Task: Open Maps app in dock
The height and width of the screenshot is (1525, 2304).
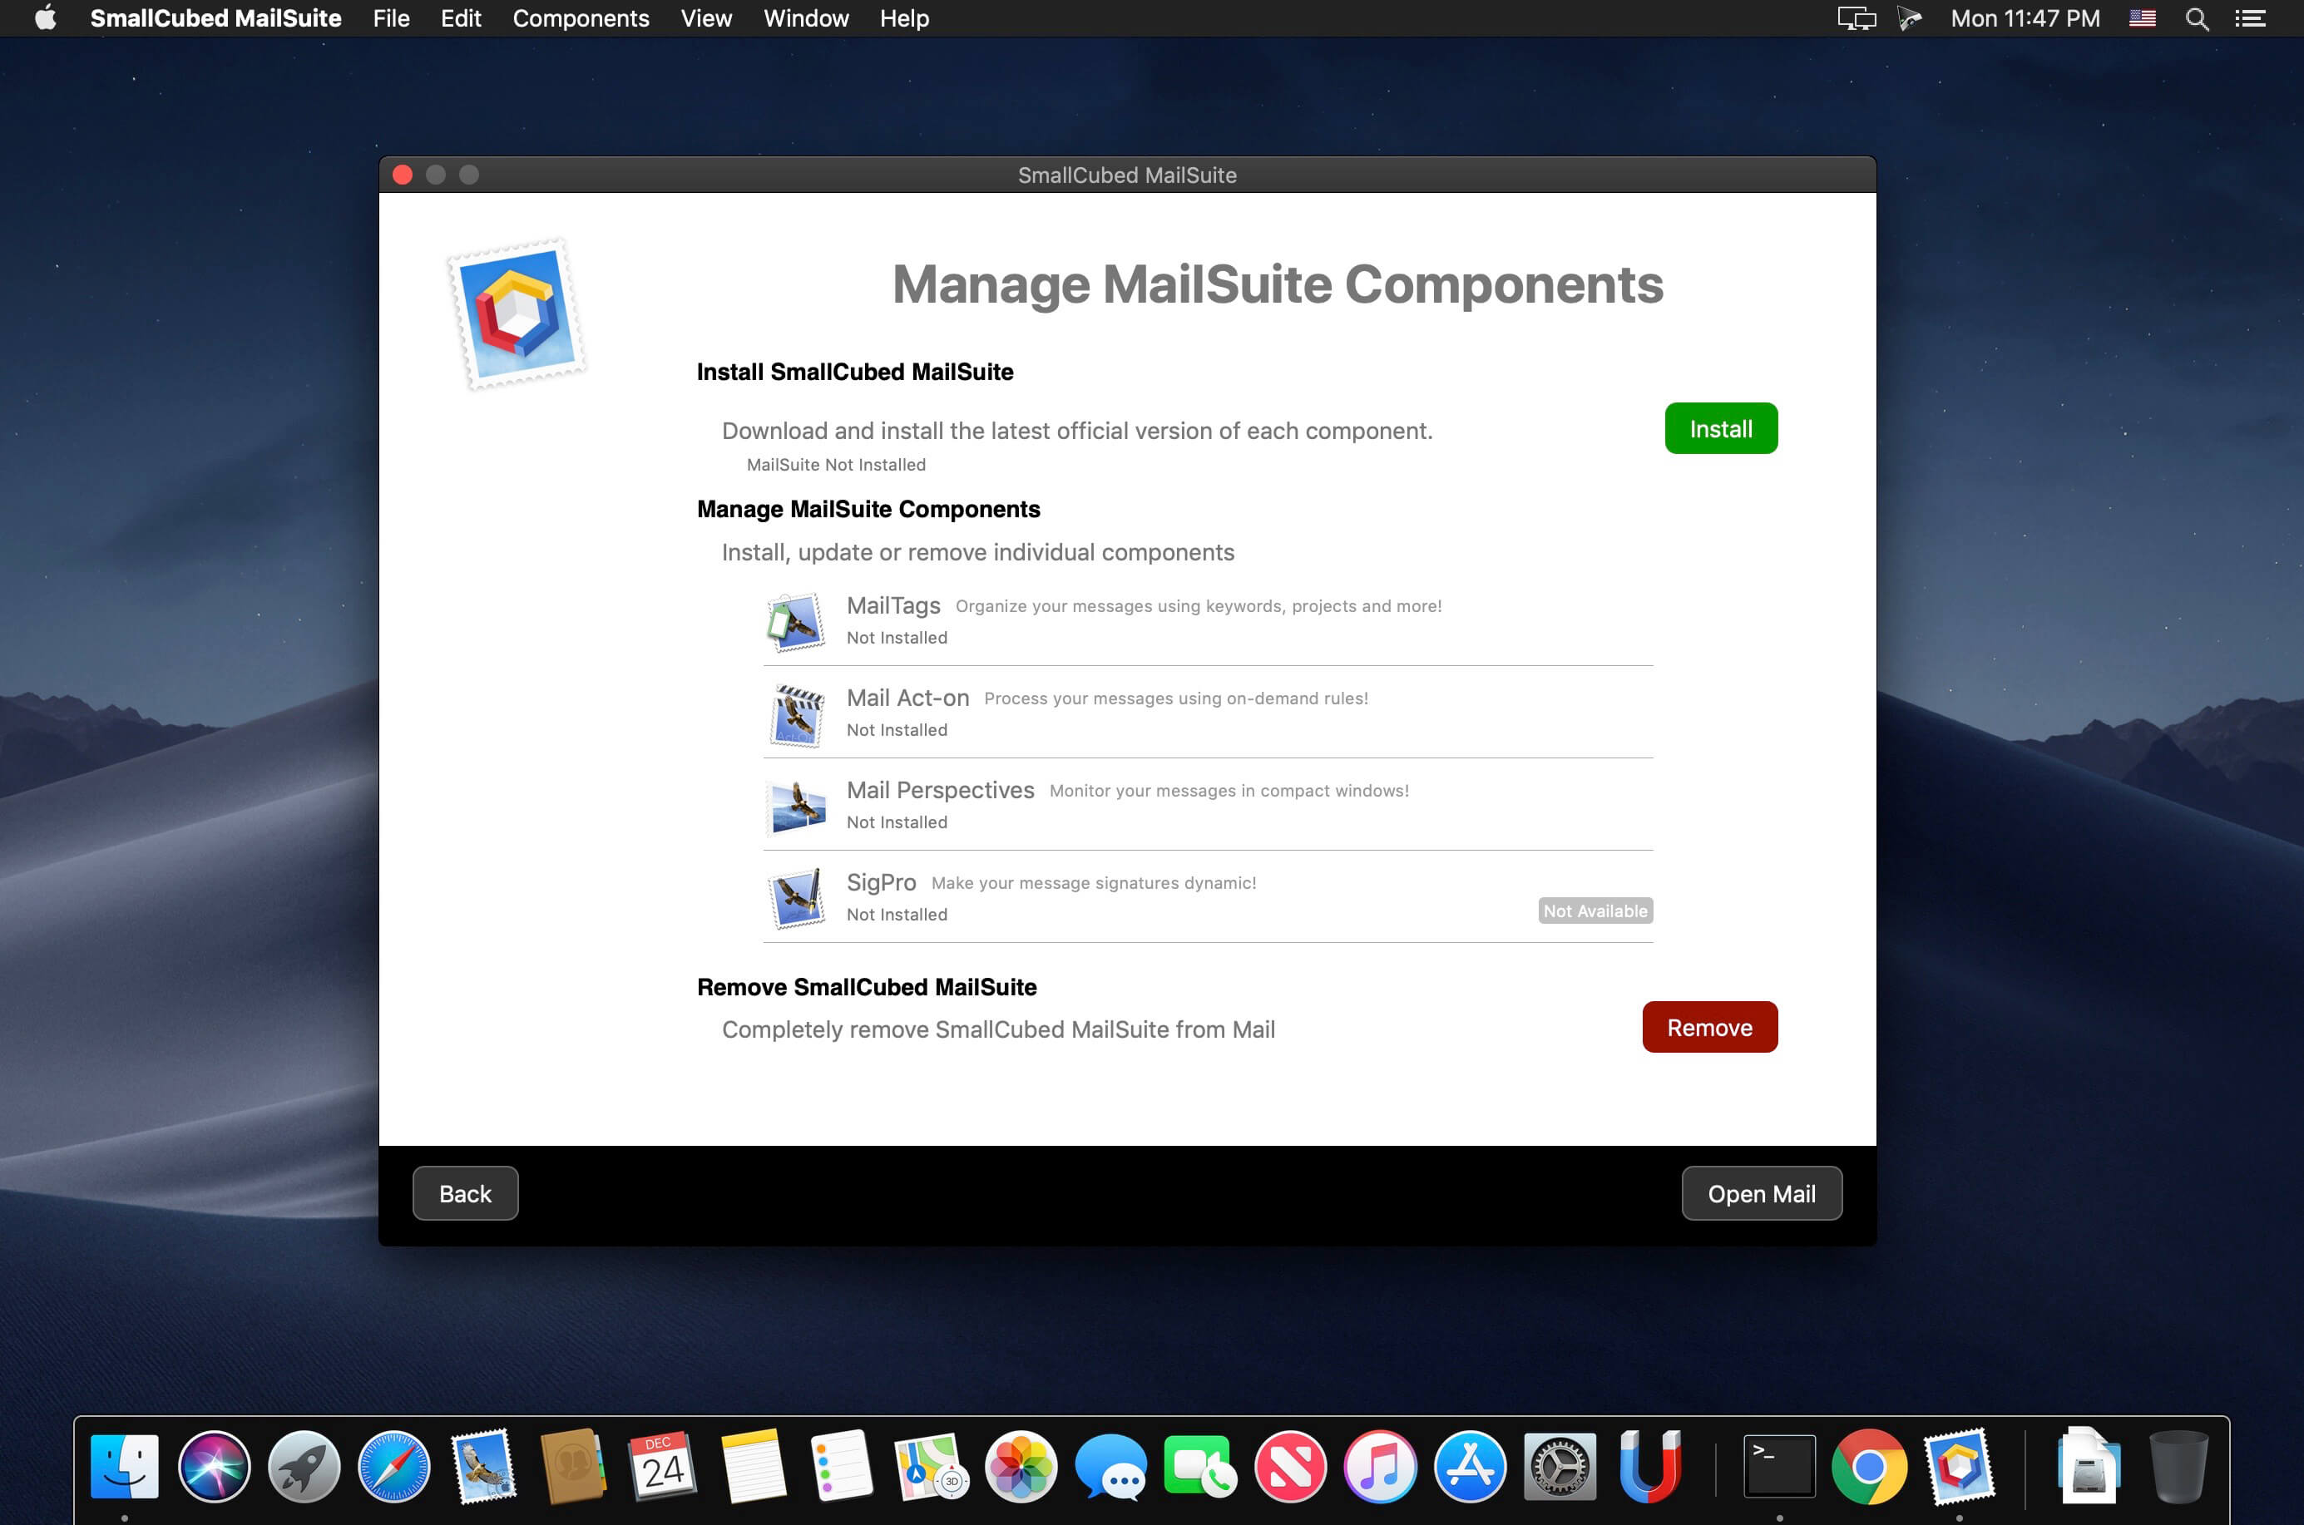Action: coord(931,1467)
